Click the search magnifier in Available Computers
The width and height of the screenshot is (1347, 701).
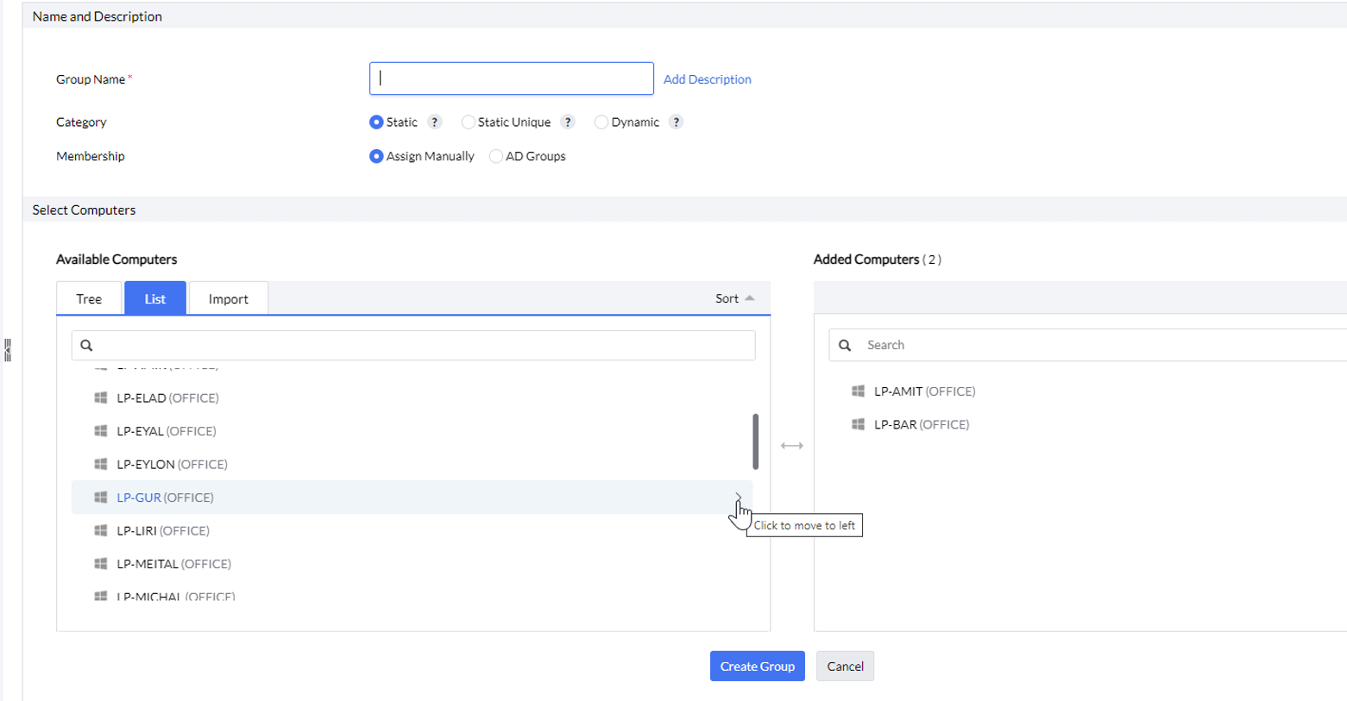tap(86, 346)
